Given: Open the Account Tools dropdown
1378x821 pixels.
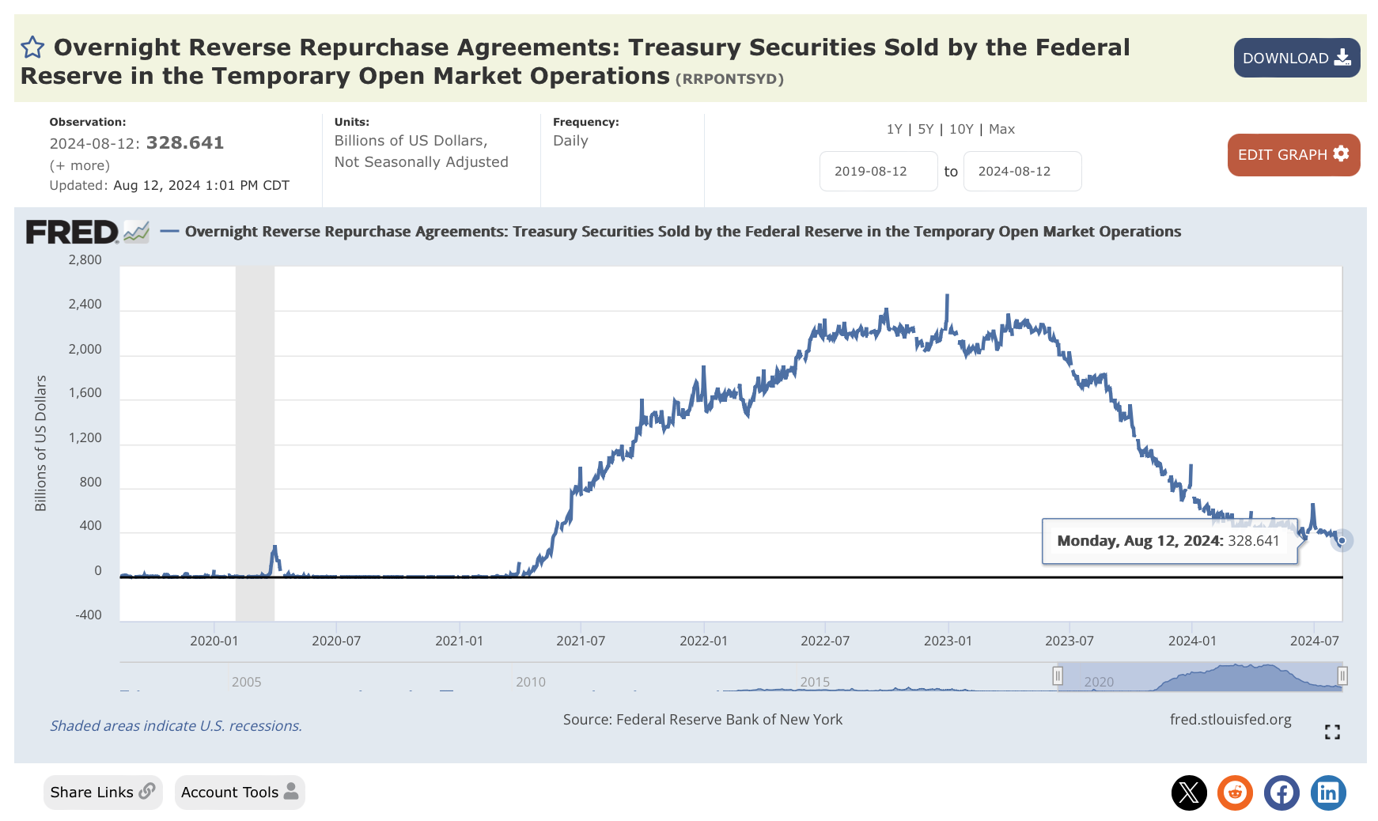Looking at the screenshot, I should pyautogui.click(x=239, y=793).
